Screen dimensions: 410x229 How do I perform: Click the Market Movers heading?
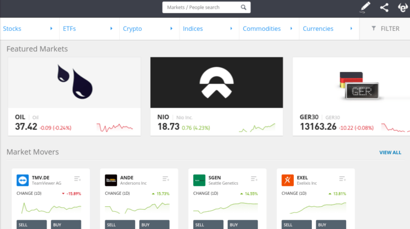33,152
